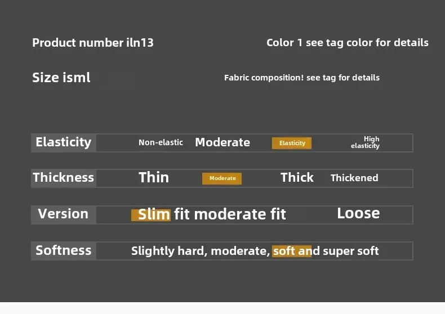
Task: Click the Fabric composition details text
Action: coord(302,78)
